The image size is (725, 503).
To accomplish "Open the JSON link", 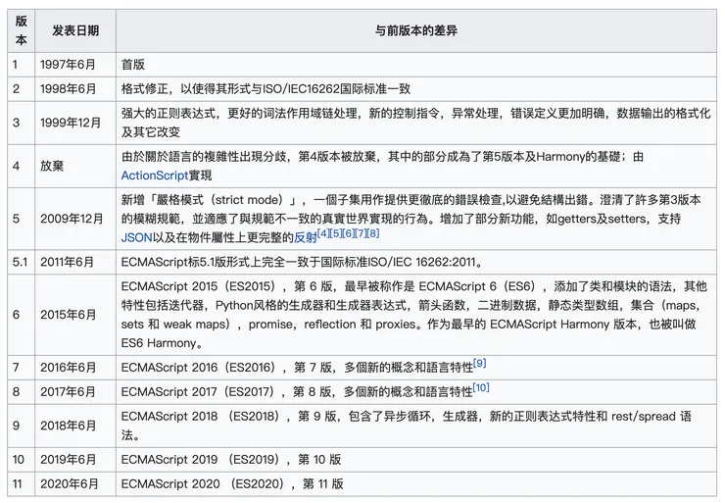I will (x=136, y=238).
